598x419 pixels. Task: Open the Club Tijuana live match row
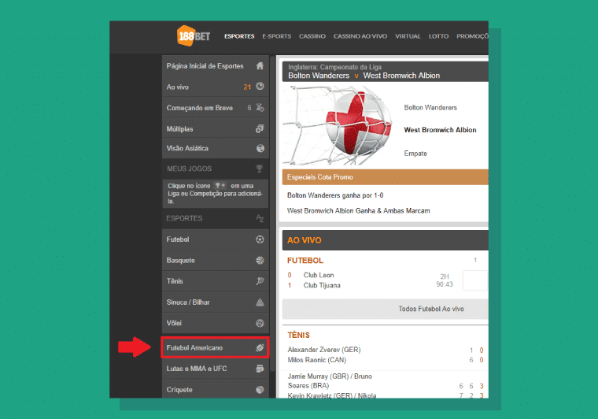322,285
